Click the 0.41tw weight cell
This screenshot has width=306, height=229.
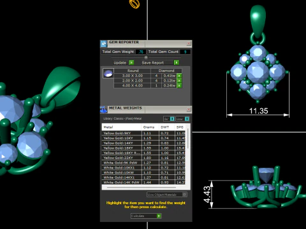coord(170,76)
